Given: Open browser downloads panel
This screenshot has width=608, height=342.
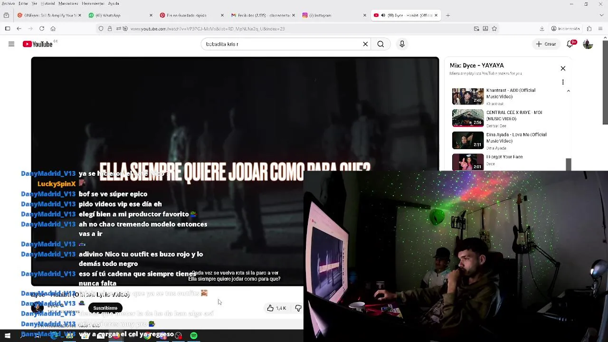Looking at the screenshot, I should tap(542, 28).
